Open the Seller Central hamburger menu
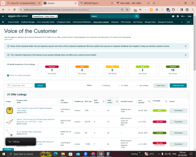The width and height of the screenshot is (196, 157). 3,16
